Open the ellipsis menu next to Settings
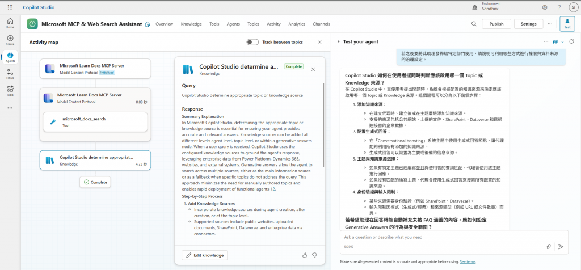 pyautogui.click(x=549, y=24)
